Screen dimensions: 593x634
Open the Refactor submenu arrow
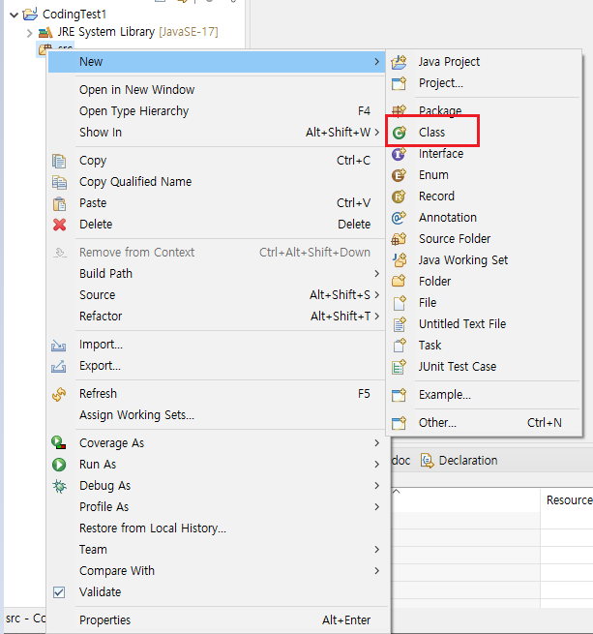click(x=376, y=316)
